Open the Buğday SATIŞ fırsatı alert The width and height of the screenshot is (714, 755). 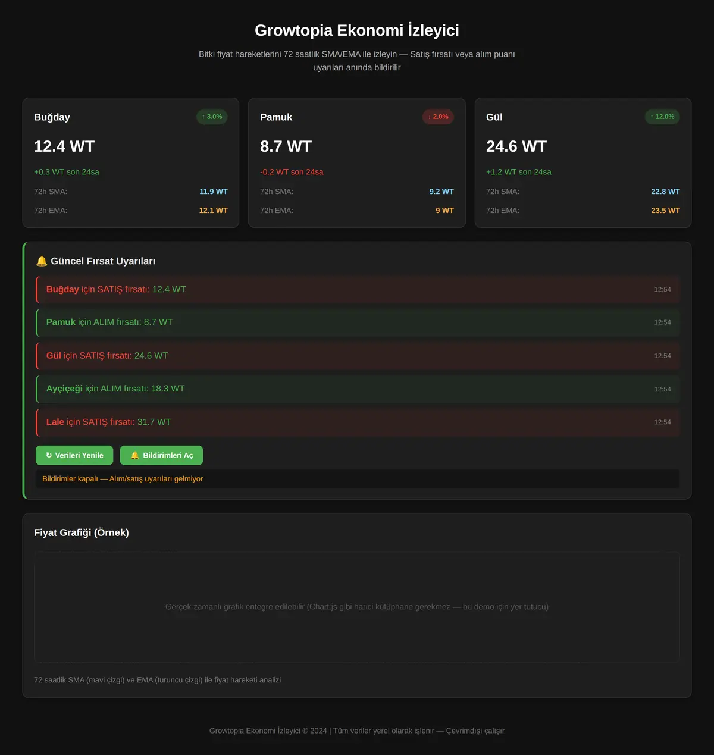pos(358,289)
